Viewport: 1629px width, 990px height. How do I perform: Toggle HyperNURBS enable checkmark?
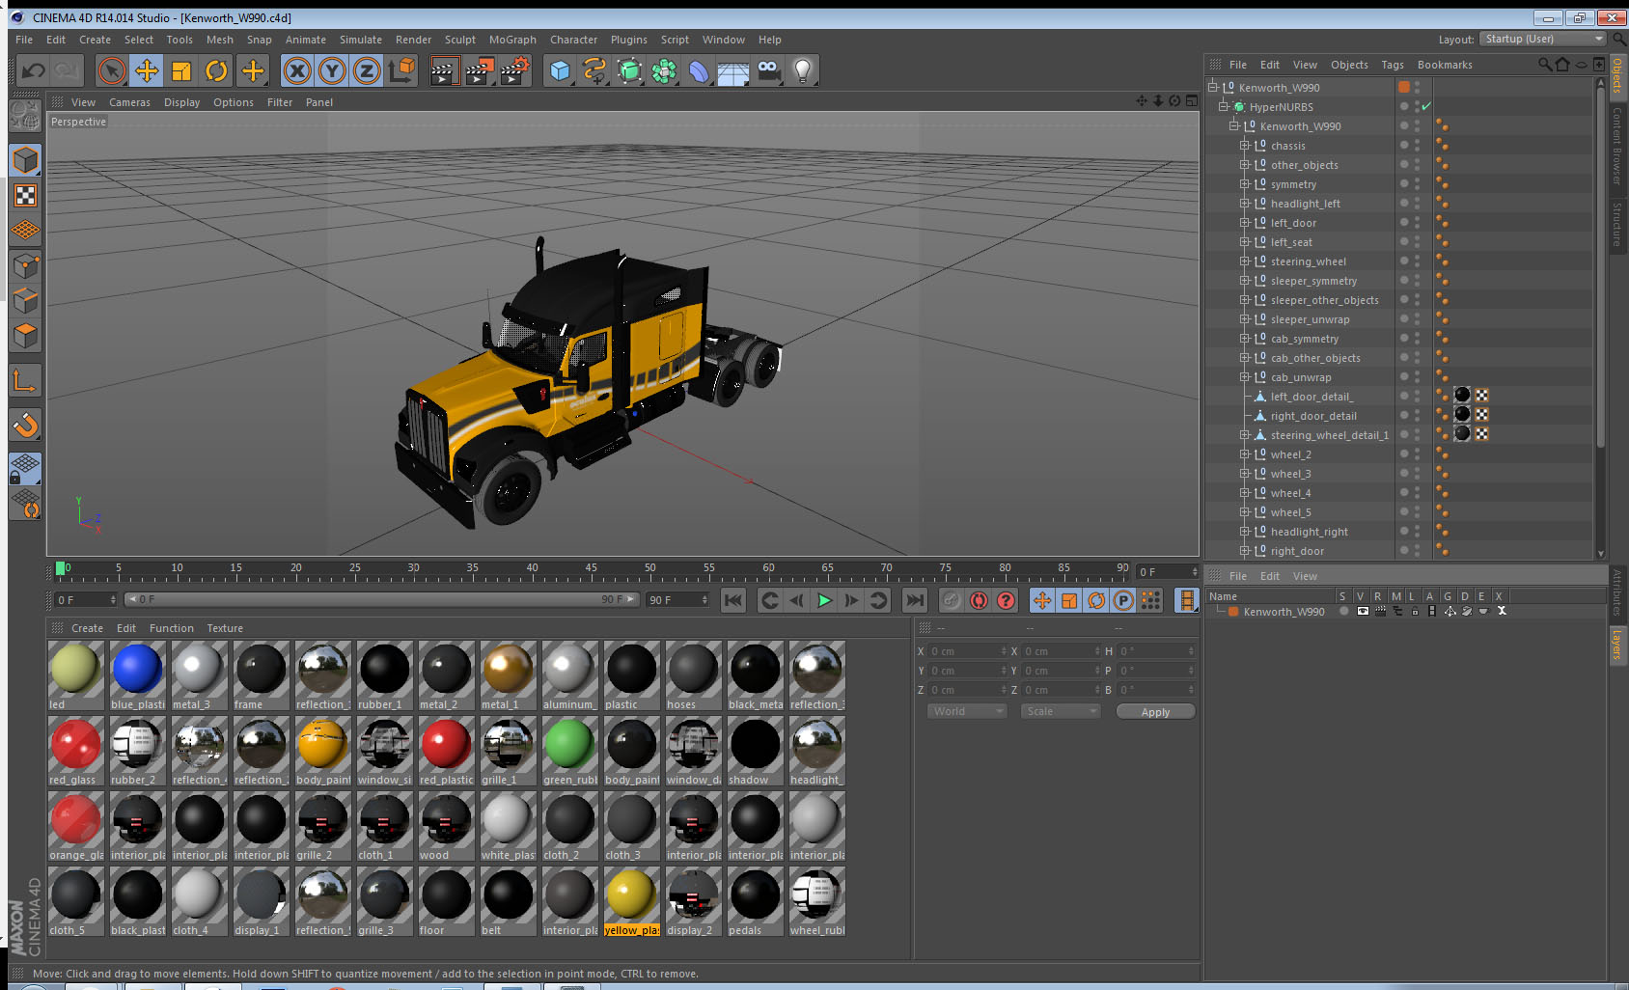pos(1426,106)
